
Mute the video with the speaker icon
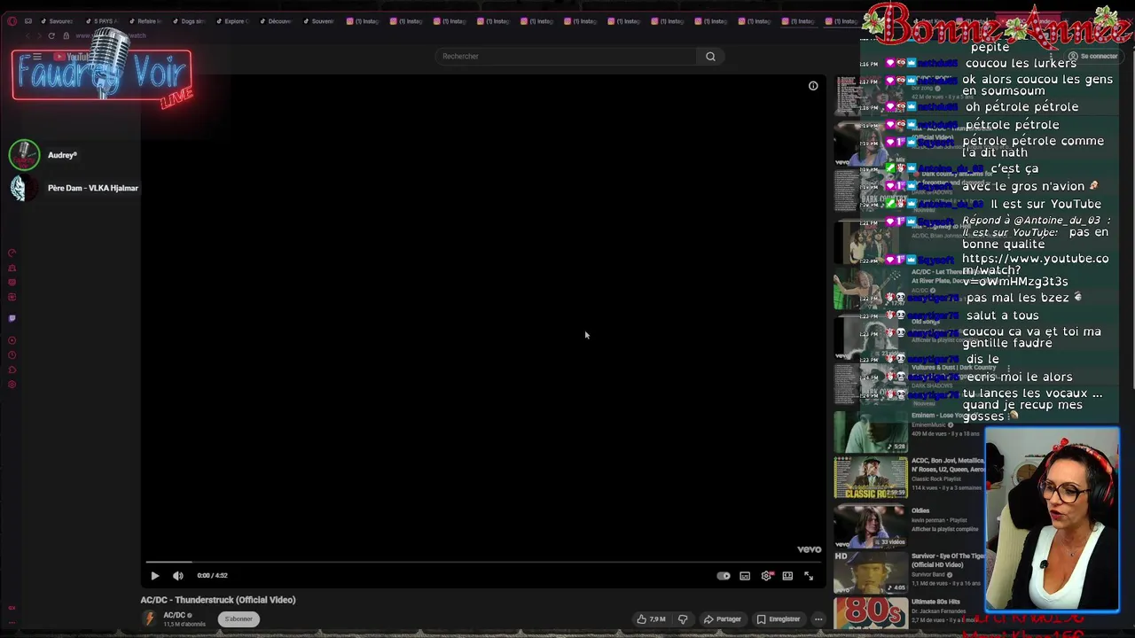pos(177,576)
